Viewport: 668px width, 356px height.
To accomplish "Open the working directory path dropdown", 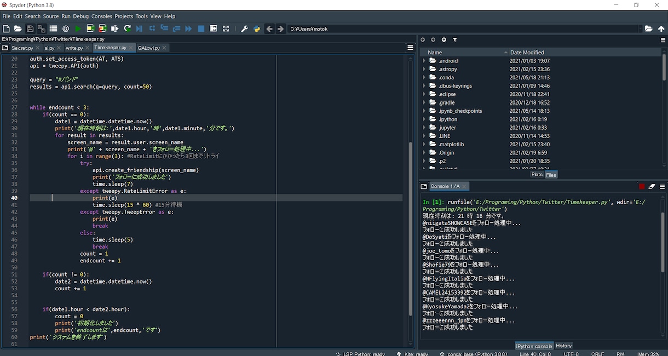I will point(640,28).
